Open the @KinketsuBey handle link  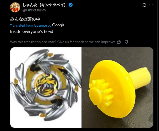click(x=34, y=10)
